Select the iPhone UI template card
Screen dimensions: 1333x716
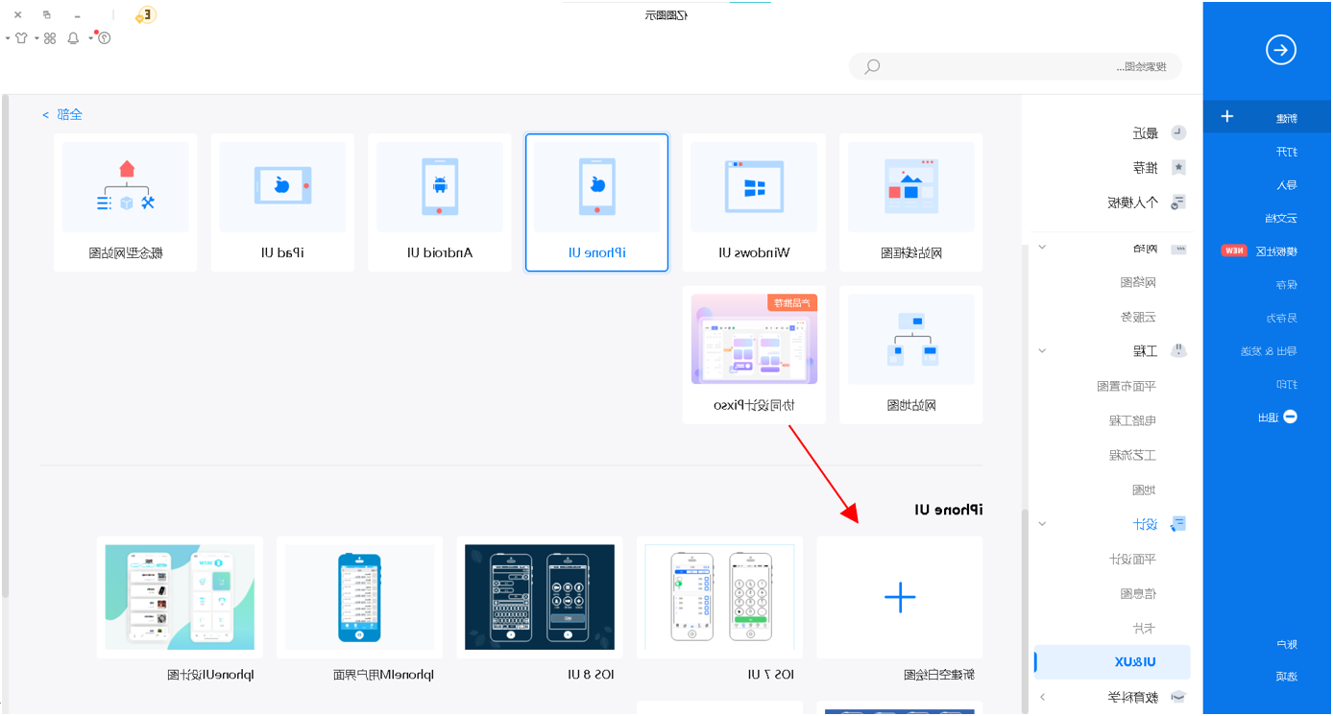point(596,203)
